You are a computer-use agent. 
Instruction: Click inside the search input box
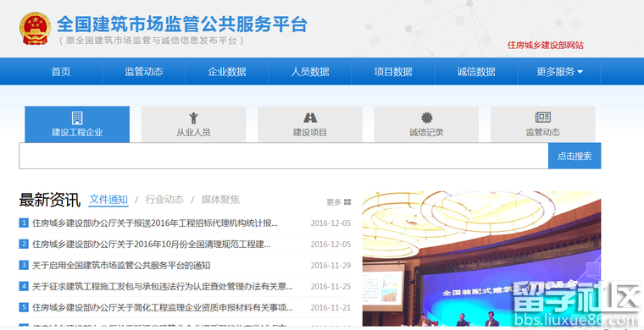point(283,156)
